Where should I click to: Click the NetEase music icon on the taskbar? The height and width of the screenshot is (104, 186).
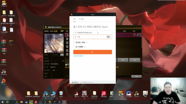pyautogui.click(x=36, y=102)
